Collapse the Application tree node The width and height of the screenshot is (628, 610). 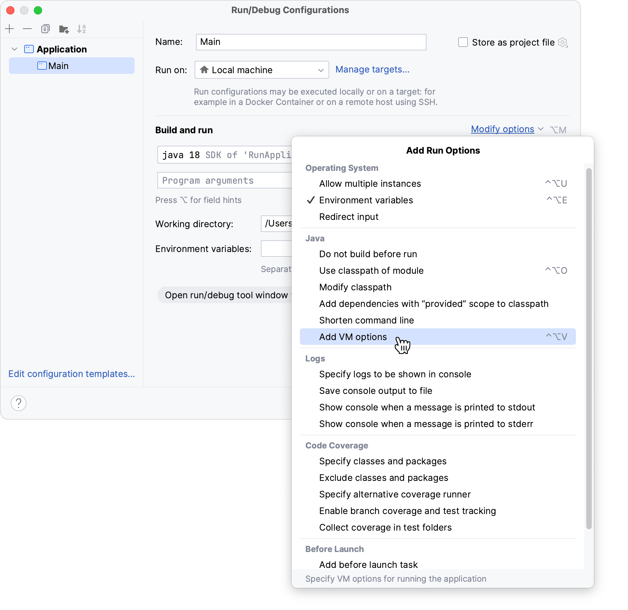[14, 49]
